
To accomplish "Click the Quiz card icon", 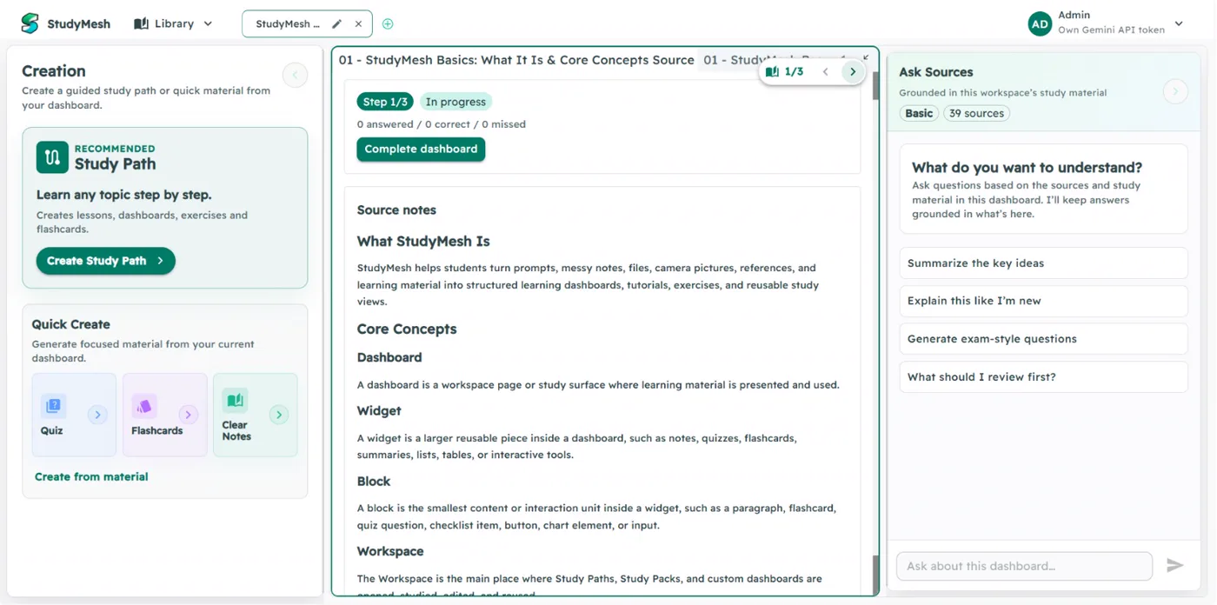I will (x=53, y=405).
